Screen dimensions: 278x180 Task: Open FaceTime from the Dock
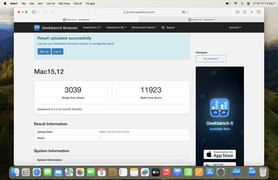click(x=91, y=172)
